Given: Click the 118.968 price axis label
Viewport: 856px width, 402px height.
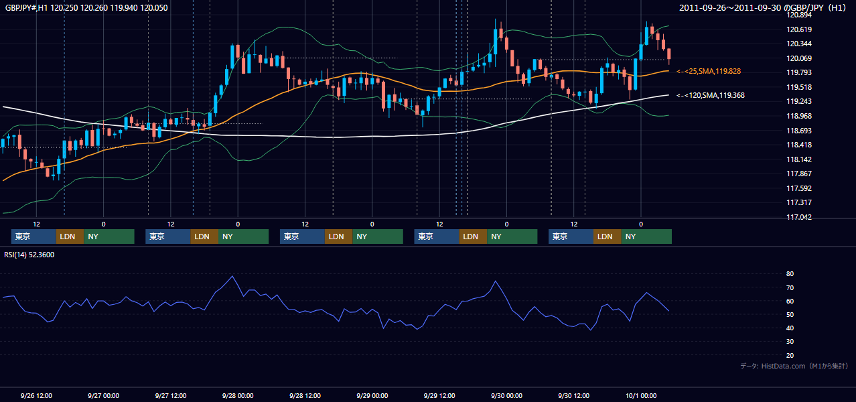Looking at the screenshot, I should (798, 116).
